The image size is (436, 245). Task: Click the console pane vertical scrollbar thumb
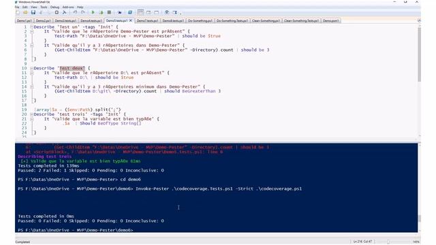point(419,218)
